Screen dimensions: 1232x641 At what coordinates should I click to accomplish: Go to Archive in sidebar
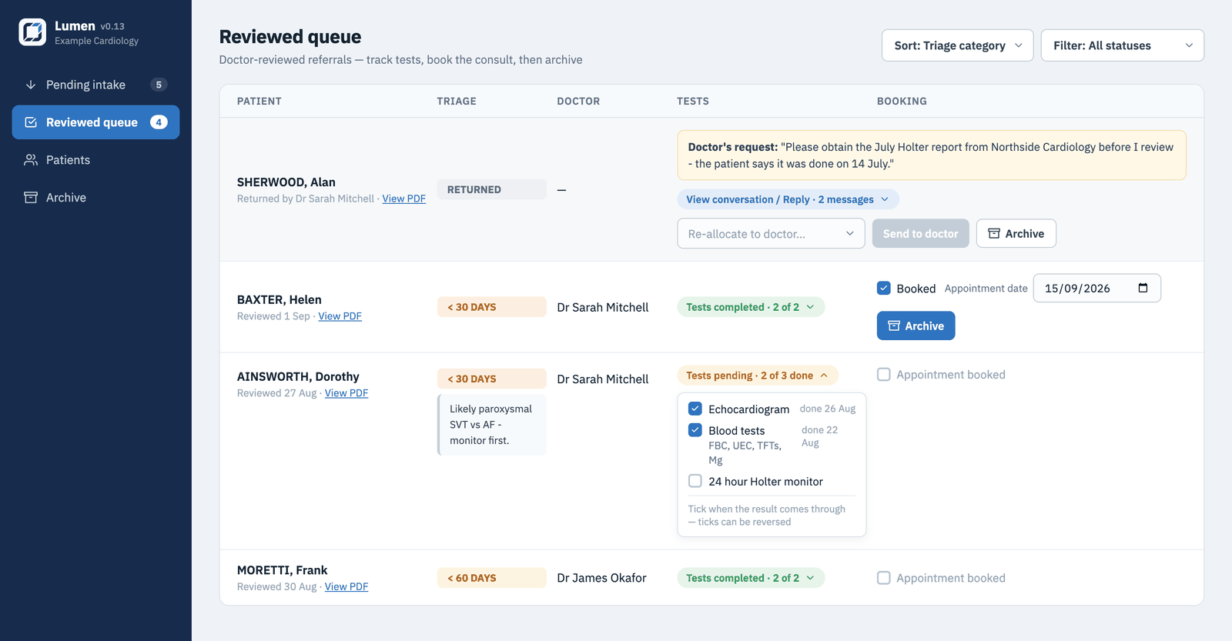pos(95,198)
